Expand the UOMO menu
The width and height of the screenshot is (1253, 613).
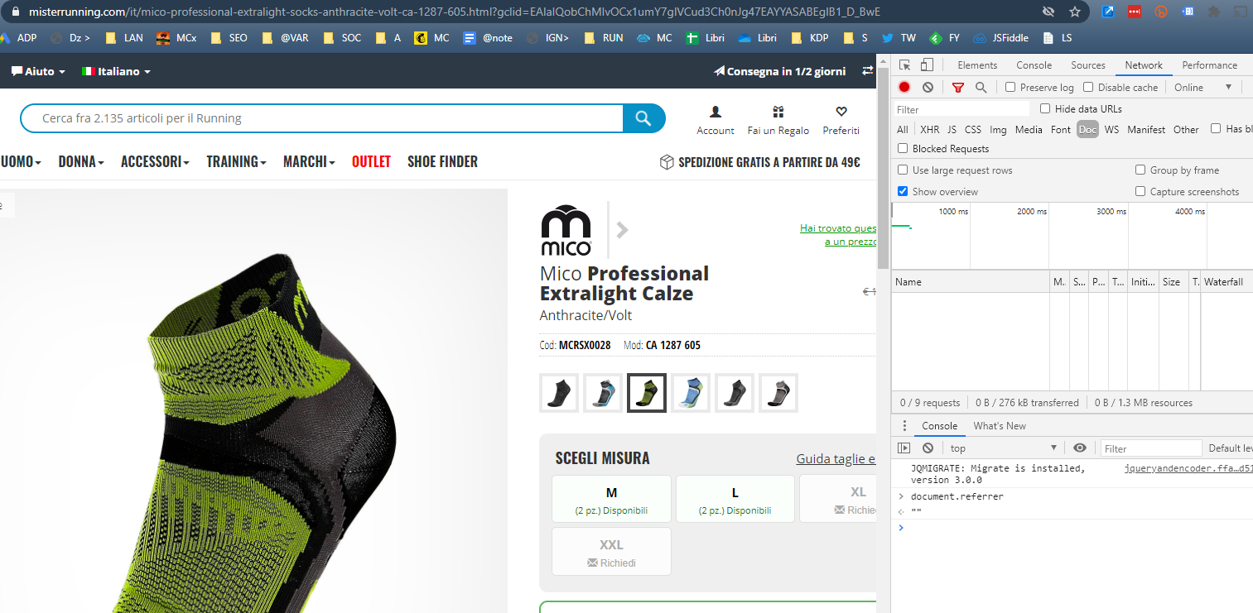click(21, 161)
